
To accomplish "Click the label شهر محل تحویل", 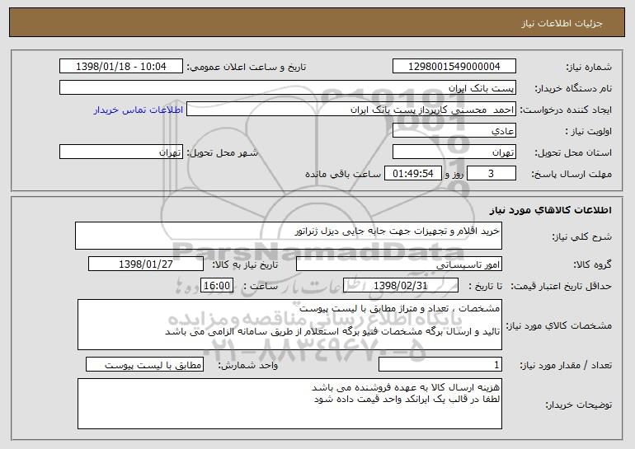I will tap(222, 152).
